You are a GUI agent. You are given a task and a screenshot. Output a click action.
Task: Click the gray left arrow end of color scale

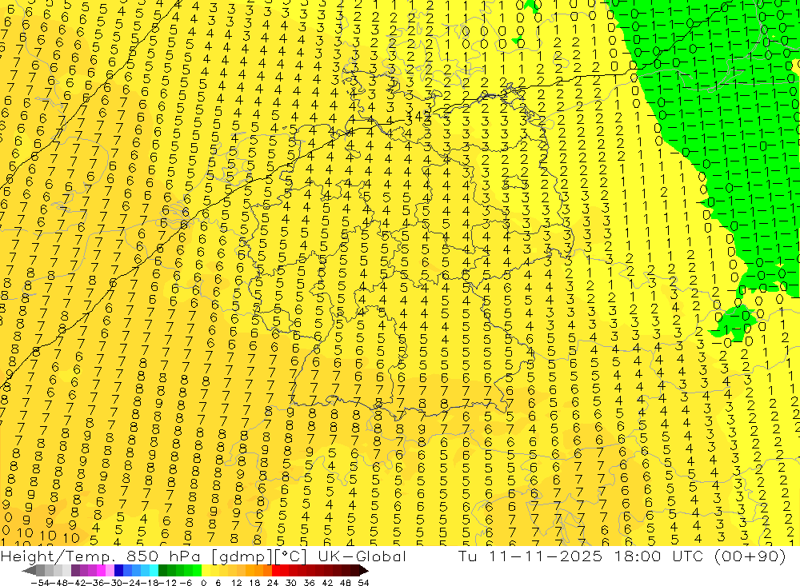tap(29, 571)
